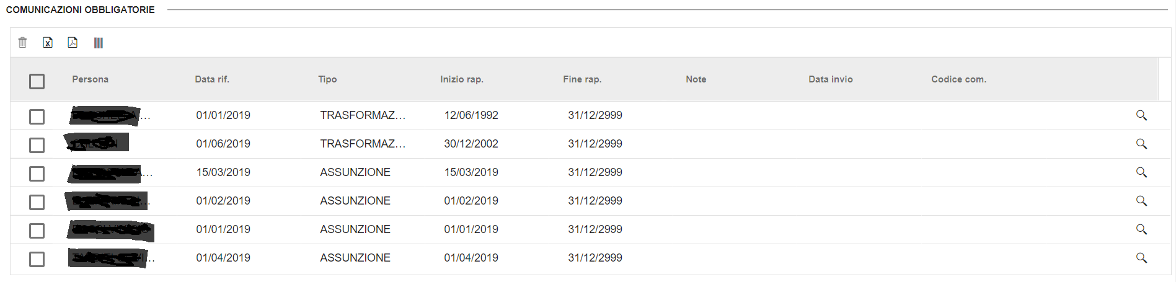Export the table to PDF
This screenshot has height=282, width=1176.
(x=73, y=43)
